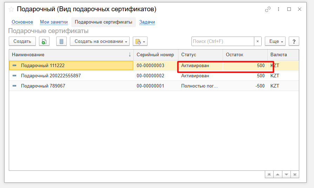This screenshot has height=188, width=314.
Task: Click the list view icon button
Action: point(61,41)
